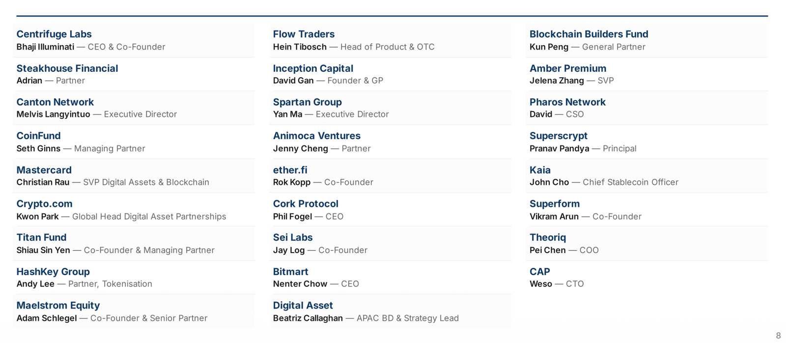Click the CAP company heading
Viewport: 786px width, 343px height.
pos(540,272)
